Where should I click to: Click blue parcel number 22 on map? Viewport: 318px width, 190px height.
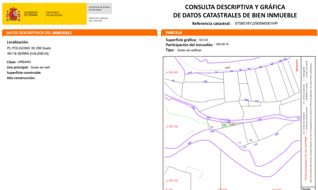[272, 64]
